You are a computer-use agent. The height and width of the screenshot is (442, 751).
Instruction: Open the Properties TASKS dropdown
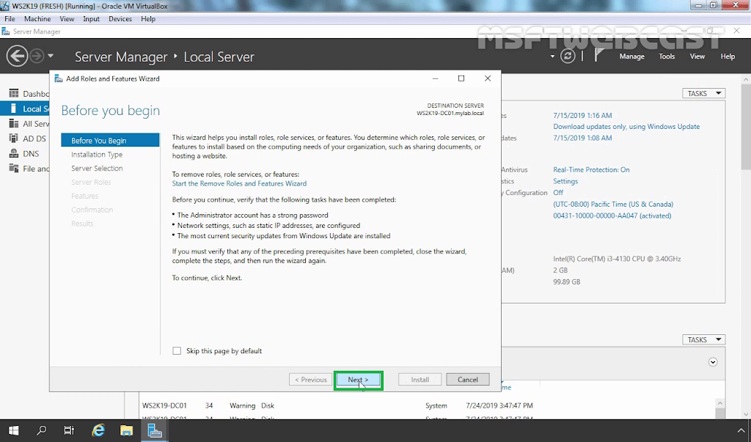point(703,93)
